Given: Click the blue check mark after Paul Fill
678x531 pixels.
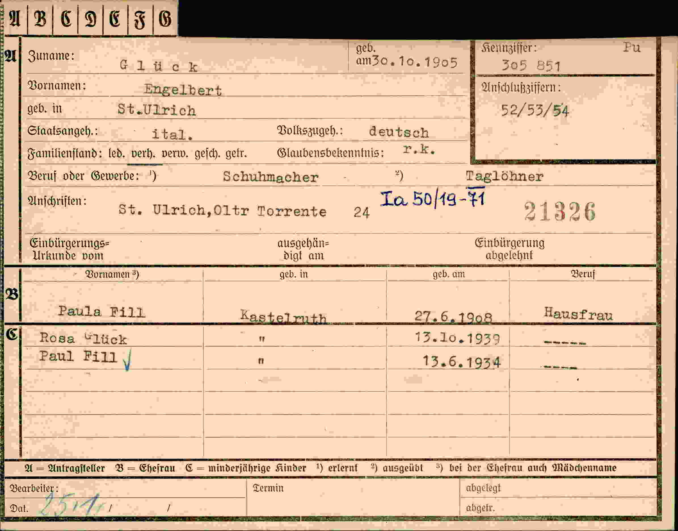Looking at the screenshot, I should (127, 360).
